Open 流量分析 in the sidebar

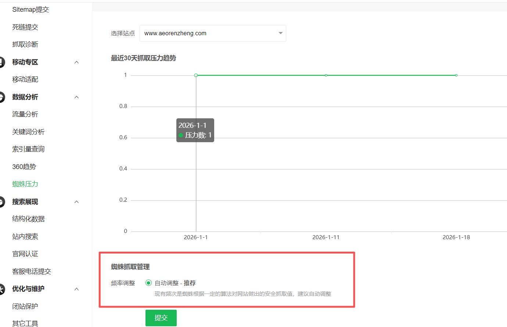25,114
